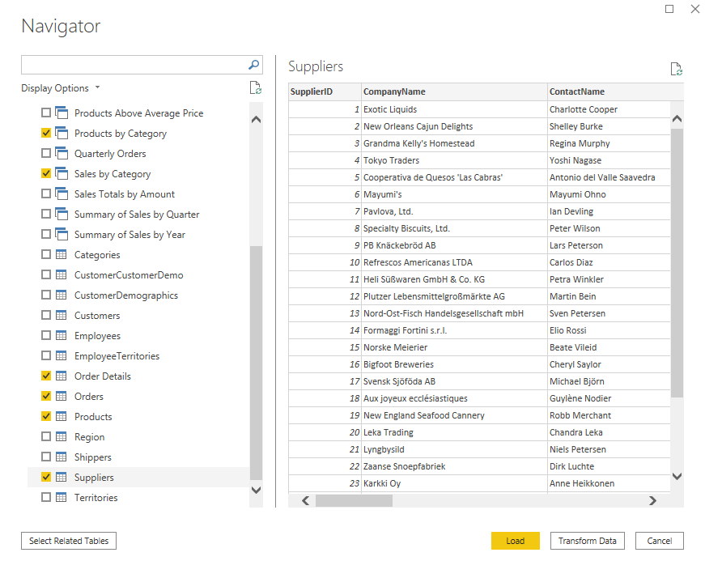
Task: Cancel the Navigator dialog
Action: point(660,541)
